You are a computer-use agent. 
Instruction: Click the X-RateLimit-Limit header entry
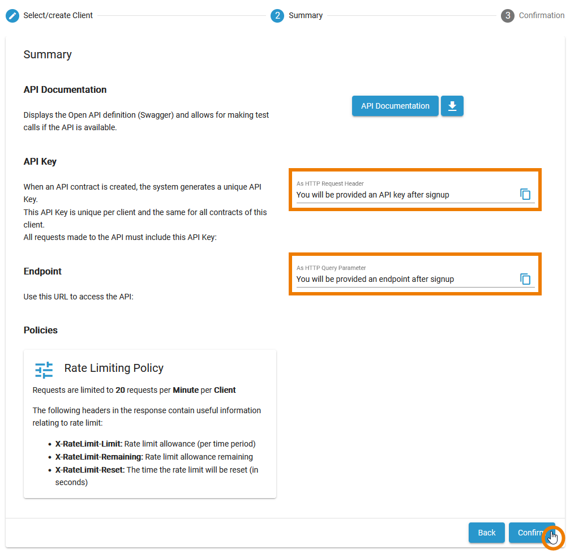89,444
